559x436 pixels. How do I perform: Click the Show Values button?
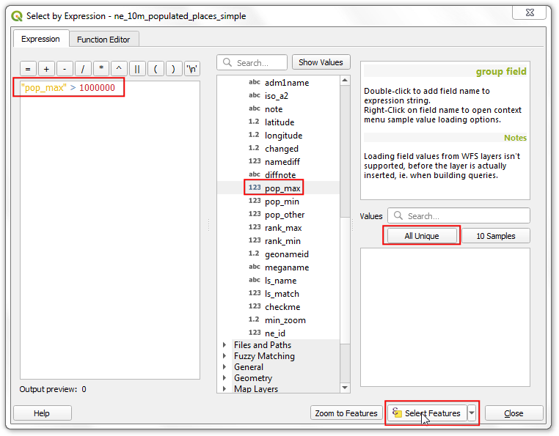[x=321, y=62]
